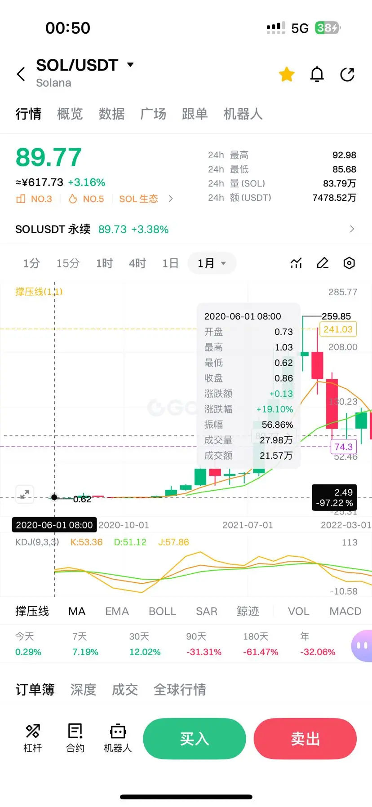This screenshot has height=807, width=372.
Task: Select the 1分 chart interval
Action: (31, 263)
